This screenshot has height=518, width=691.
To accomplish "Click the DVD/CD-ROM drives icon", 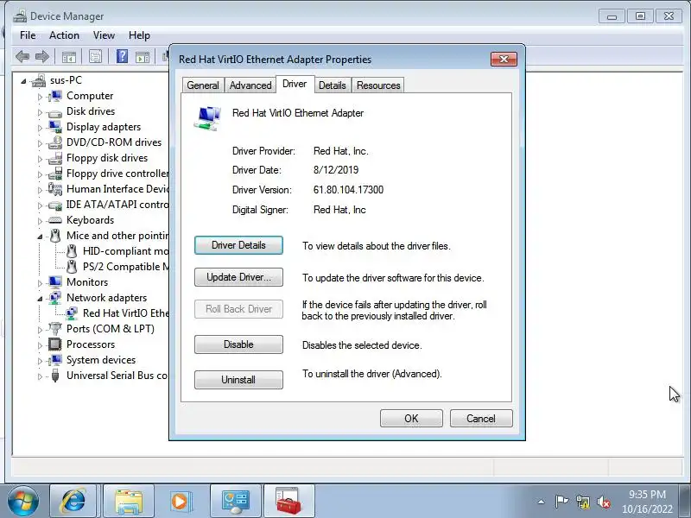I will (x=55, y=142).
